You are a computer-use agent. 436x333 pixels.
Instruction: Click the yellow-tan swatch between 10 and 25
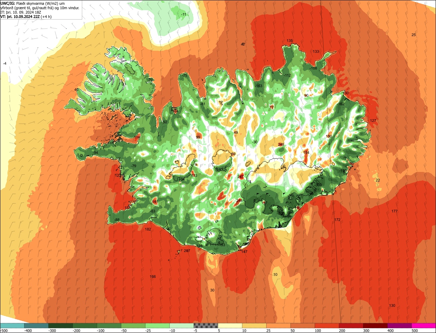[x=254, y=326]
